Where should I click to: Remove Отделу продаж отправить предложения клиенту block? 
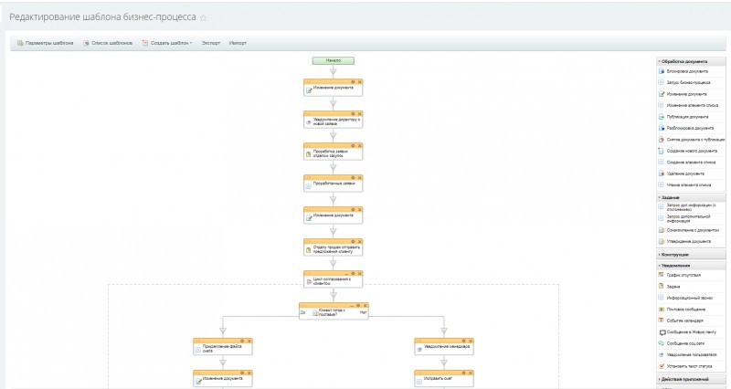359,242
